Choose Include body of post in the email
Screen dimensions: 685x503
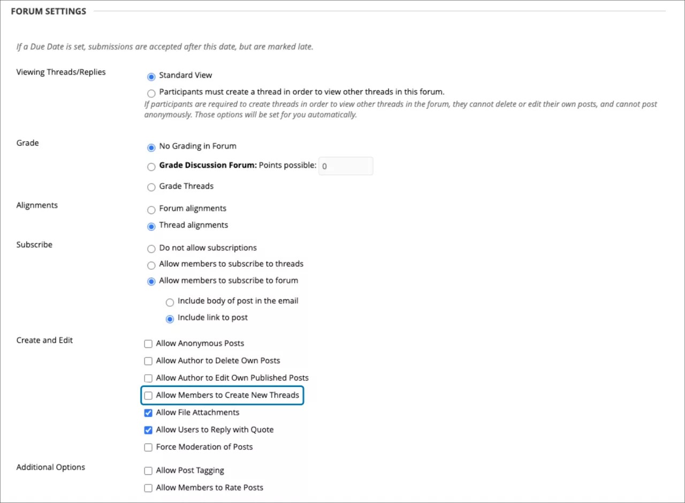[170, 302]
